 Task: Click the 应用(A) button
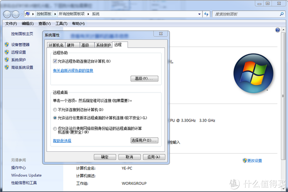154,157
